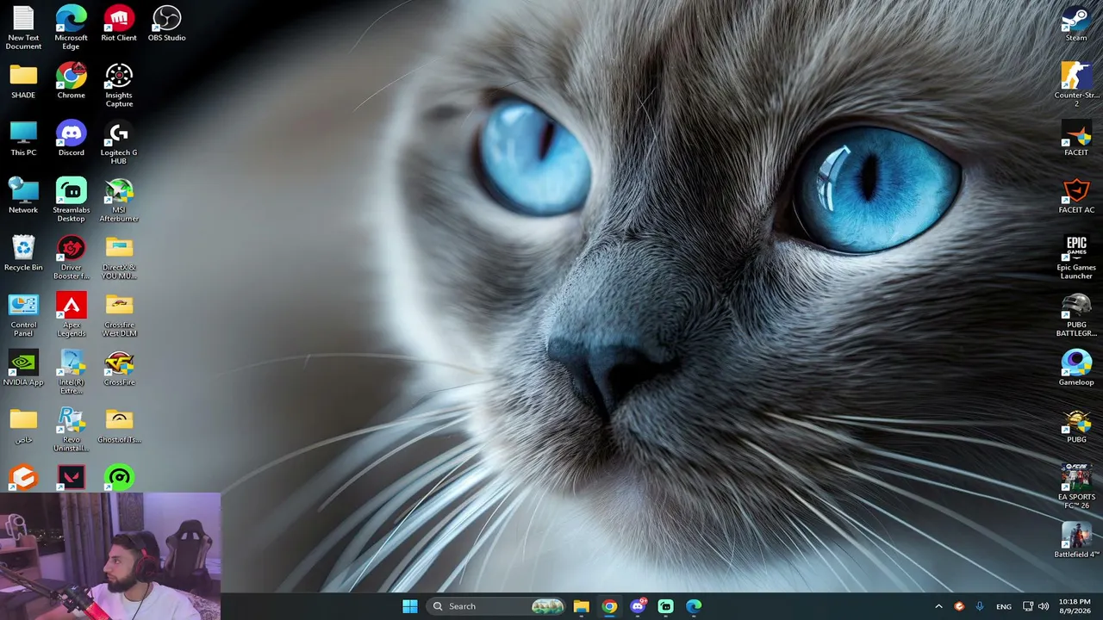The width and height of the screenshot is (1103, 620).
Task: Open Logitech G HUB shortcut
Action: (119, 143)
